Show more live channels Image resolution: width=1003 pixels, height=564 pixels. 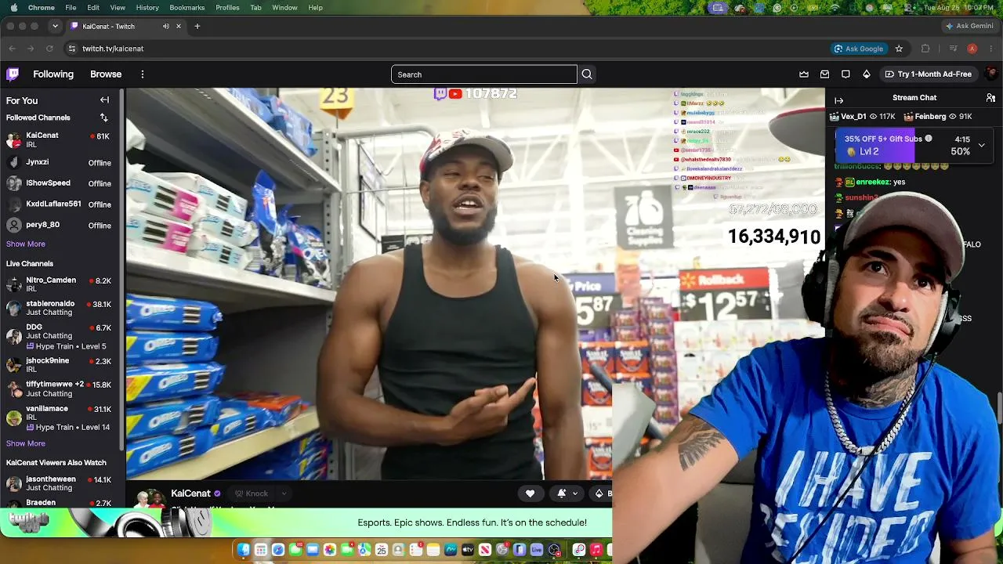[x=26, y=443]
